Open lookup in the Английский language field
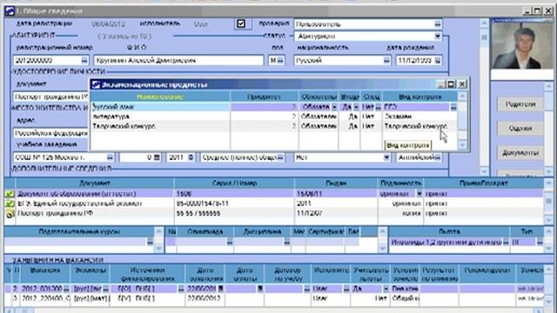Image resolution: width=557 pixels, height=313 pixels. 438,157
